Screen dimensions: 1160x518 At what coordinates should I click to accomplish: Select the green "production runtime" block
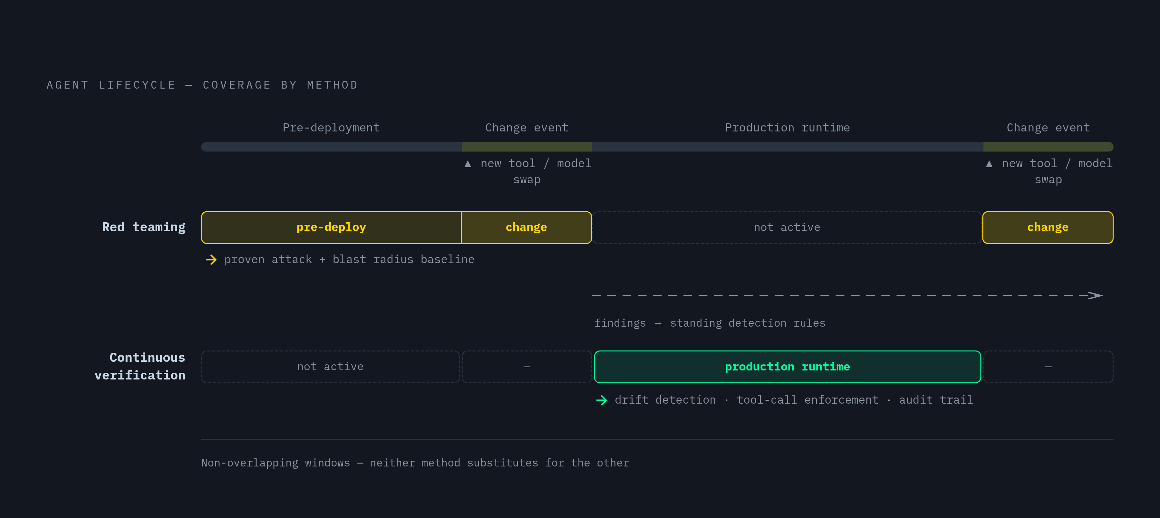(787, 367)
